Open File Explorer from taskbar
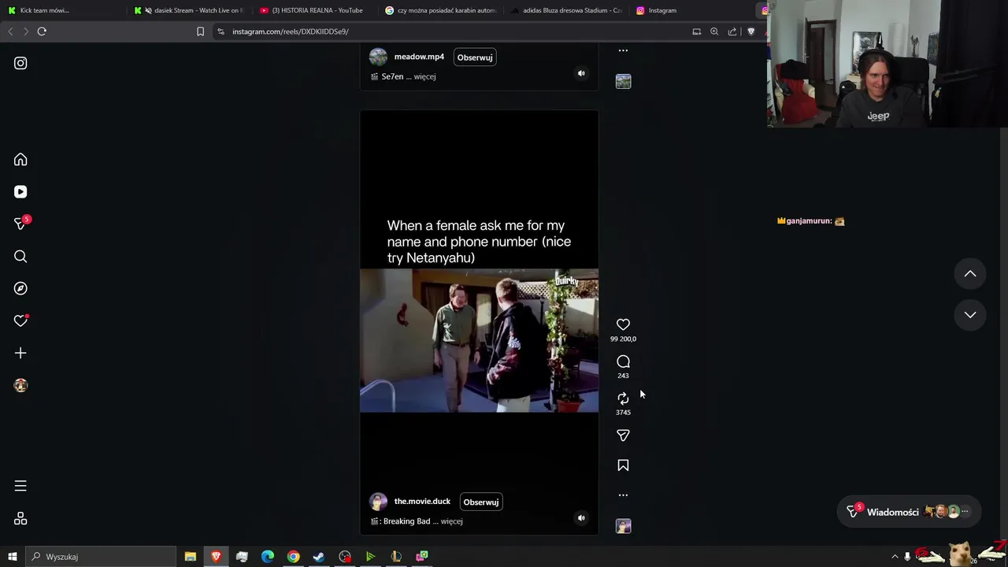The image size is (1008, 567). click(191, 557)
